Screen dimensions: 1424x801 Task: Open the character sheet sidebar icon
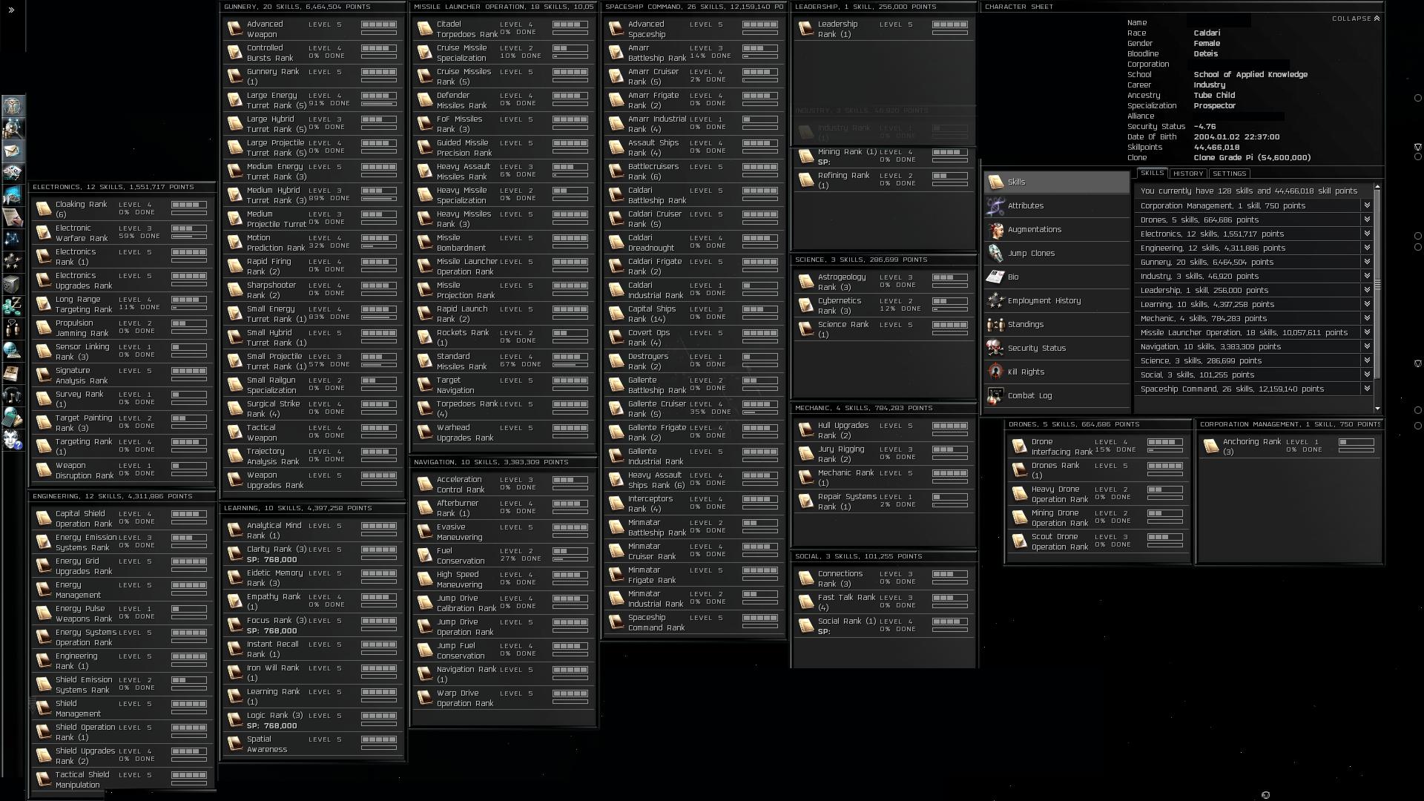[13, 106]
